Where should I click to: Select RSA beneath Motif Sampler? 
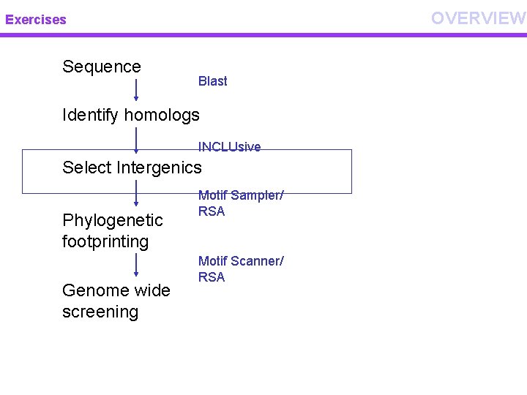coord(212,211)
